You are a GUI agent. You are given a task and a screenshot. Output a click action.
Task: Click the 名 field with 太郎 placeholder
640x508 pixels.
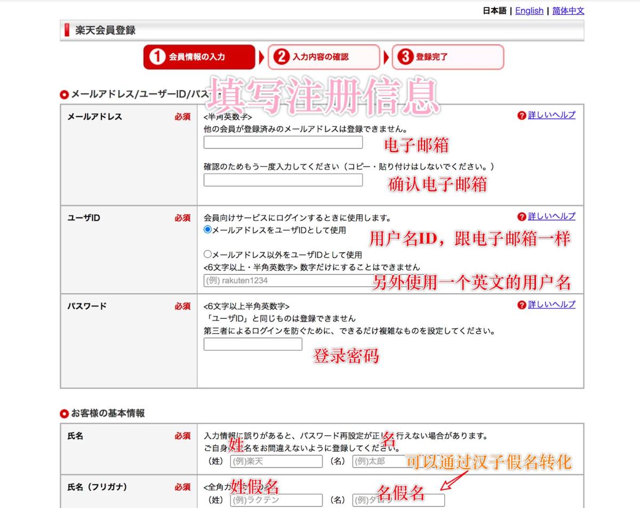click(398, 461)
